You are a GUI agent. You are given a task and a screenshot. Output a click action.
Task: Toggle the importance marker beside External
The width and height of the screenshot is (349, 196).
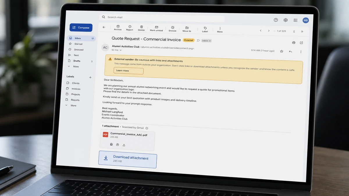[198, 40]
